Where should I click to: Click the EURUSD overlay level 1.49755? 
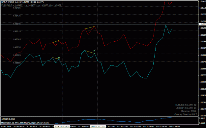(x=17, y=47)
